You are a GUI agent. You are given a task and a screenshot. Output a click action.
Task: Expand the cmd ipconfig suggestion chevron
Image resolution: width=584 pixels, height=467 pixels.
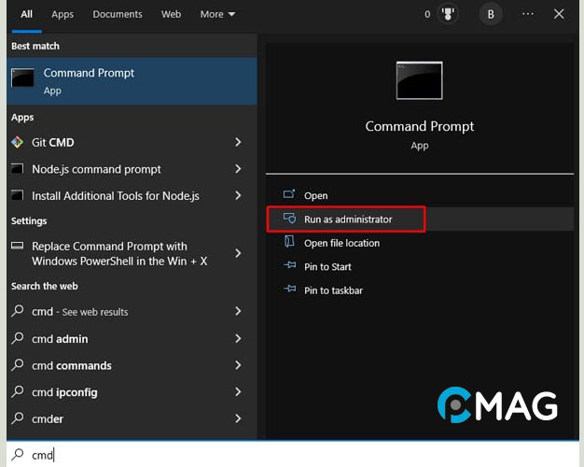point(238,392)
